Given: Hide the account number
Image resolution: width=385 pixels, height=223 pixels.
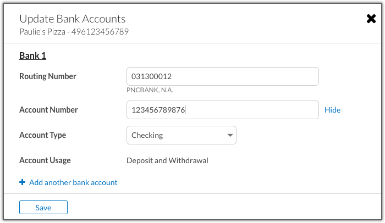Looking at the screenshot, I should coord(332,110).
